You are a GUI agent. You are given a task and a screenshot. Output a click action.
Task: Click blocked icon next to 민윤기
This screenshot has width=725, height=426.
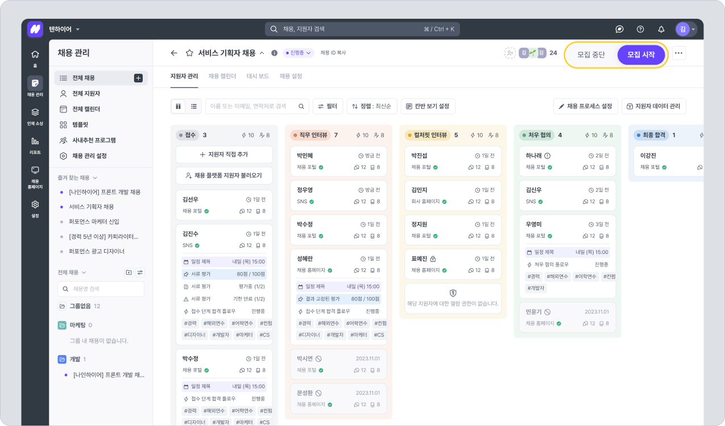tap(547, 312)
